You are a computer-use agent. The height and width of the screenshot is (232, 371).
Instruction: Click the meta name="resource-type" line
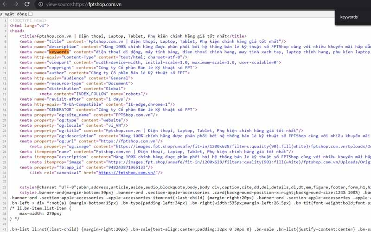[76, 84]
